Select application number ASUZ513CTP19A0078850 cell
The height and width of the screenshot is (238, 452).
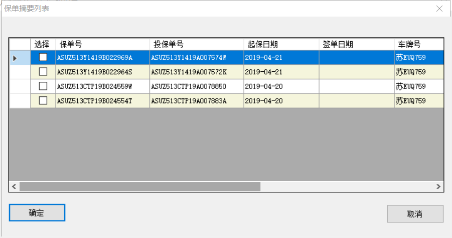[x=197, y=86]
